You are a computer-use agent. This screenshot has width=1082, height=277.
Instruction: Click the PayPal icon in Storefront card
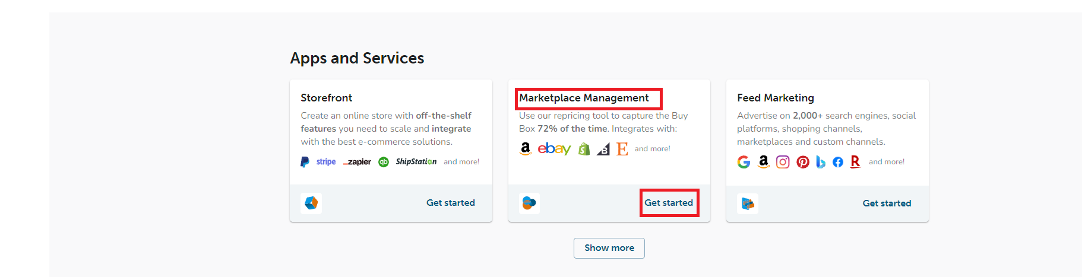pos(305,162)
